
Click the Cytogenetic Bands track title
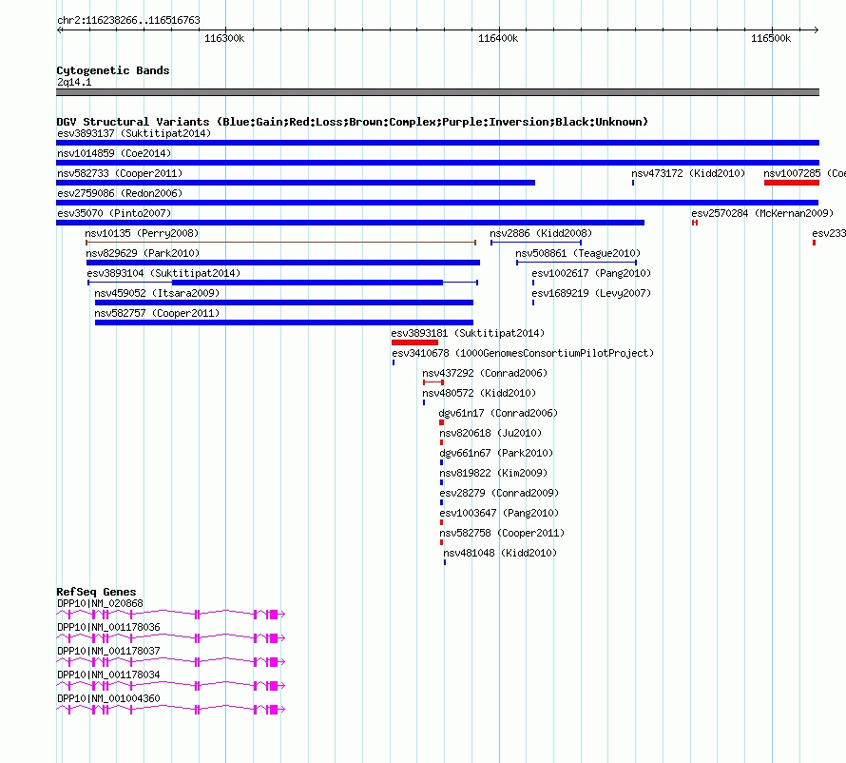113,70
